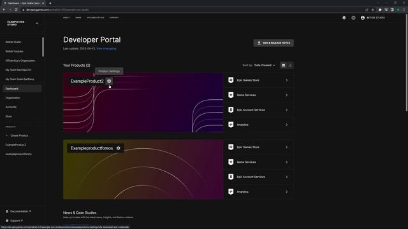Click Create Product in sidebar
408x229 pixels.
(x=19, y=135)
